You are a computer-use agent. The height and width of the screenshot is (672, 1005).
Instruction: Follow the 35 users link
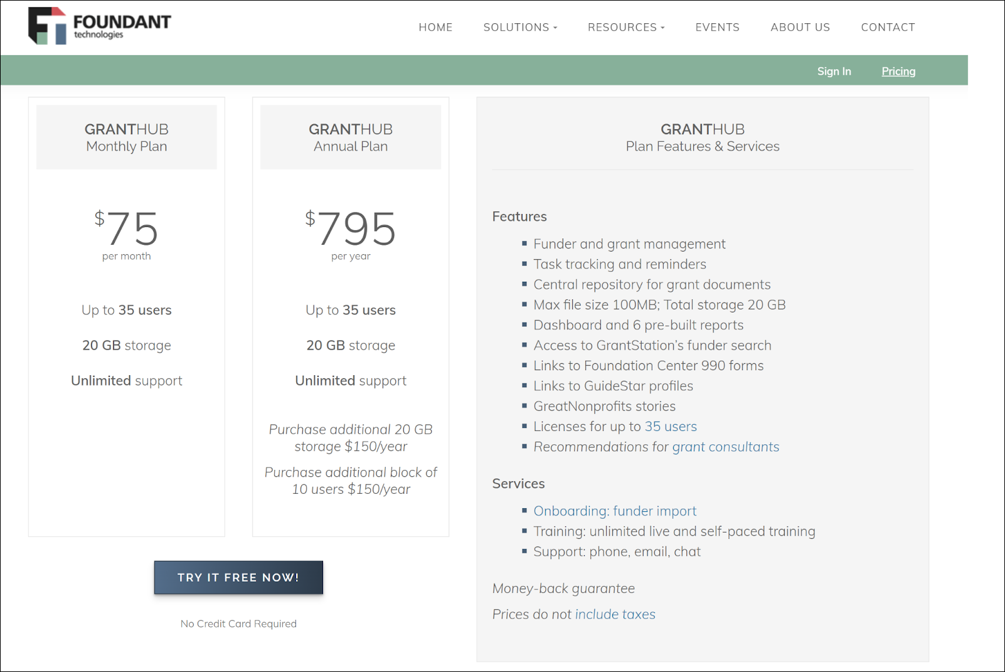coord(671,427)
